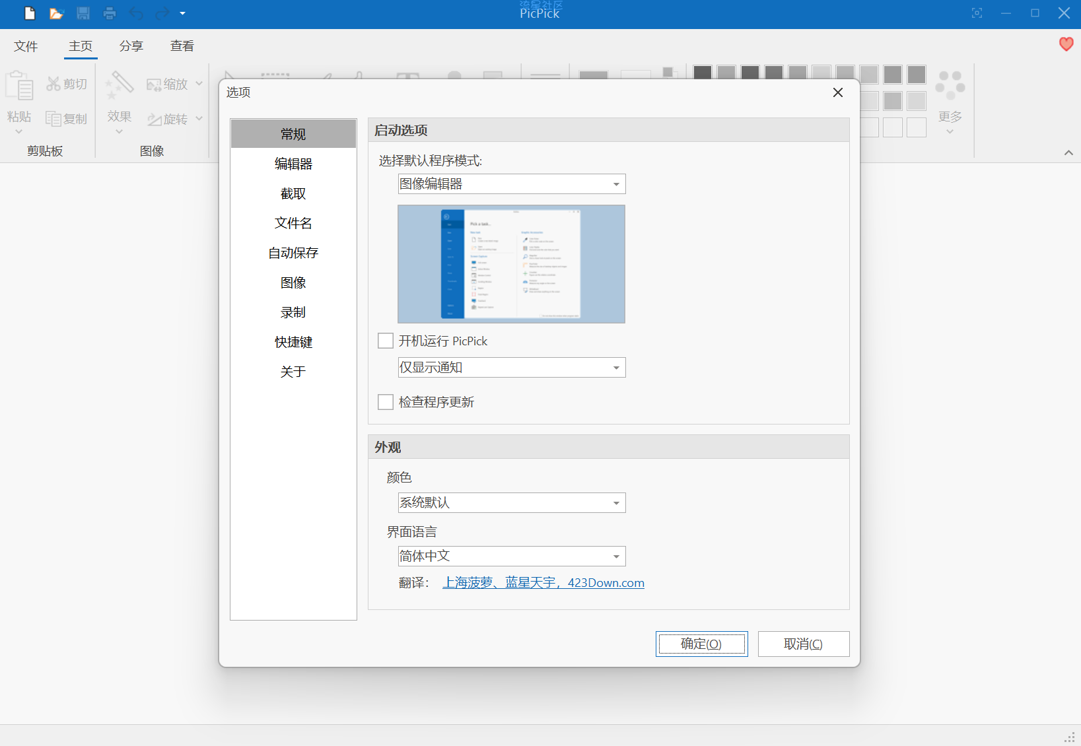Select the 常规 options category
The width and height of the screenshot is (1081, 746).
(293, 134)
